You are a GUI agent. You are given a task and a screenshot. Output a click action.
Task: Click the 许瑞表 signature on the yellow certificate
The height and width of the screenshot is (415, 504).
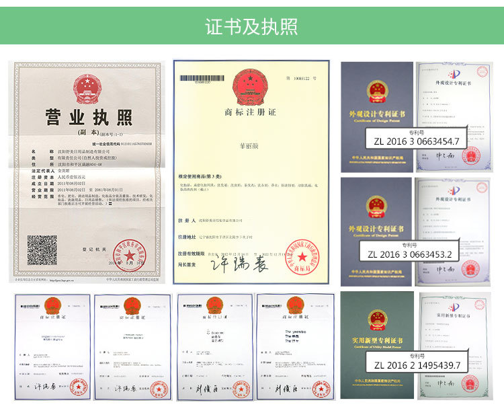click(x=239, y=264)
